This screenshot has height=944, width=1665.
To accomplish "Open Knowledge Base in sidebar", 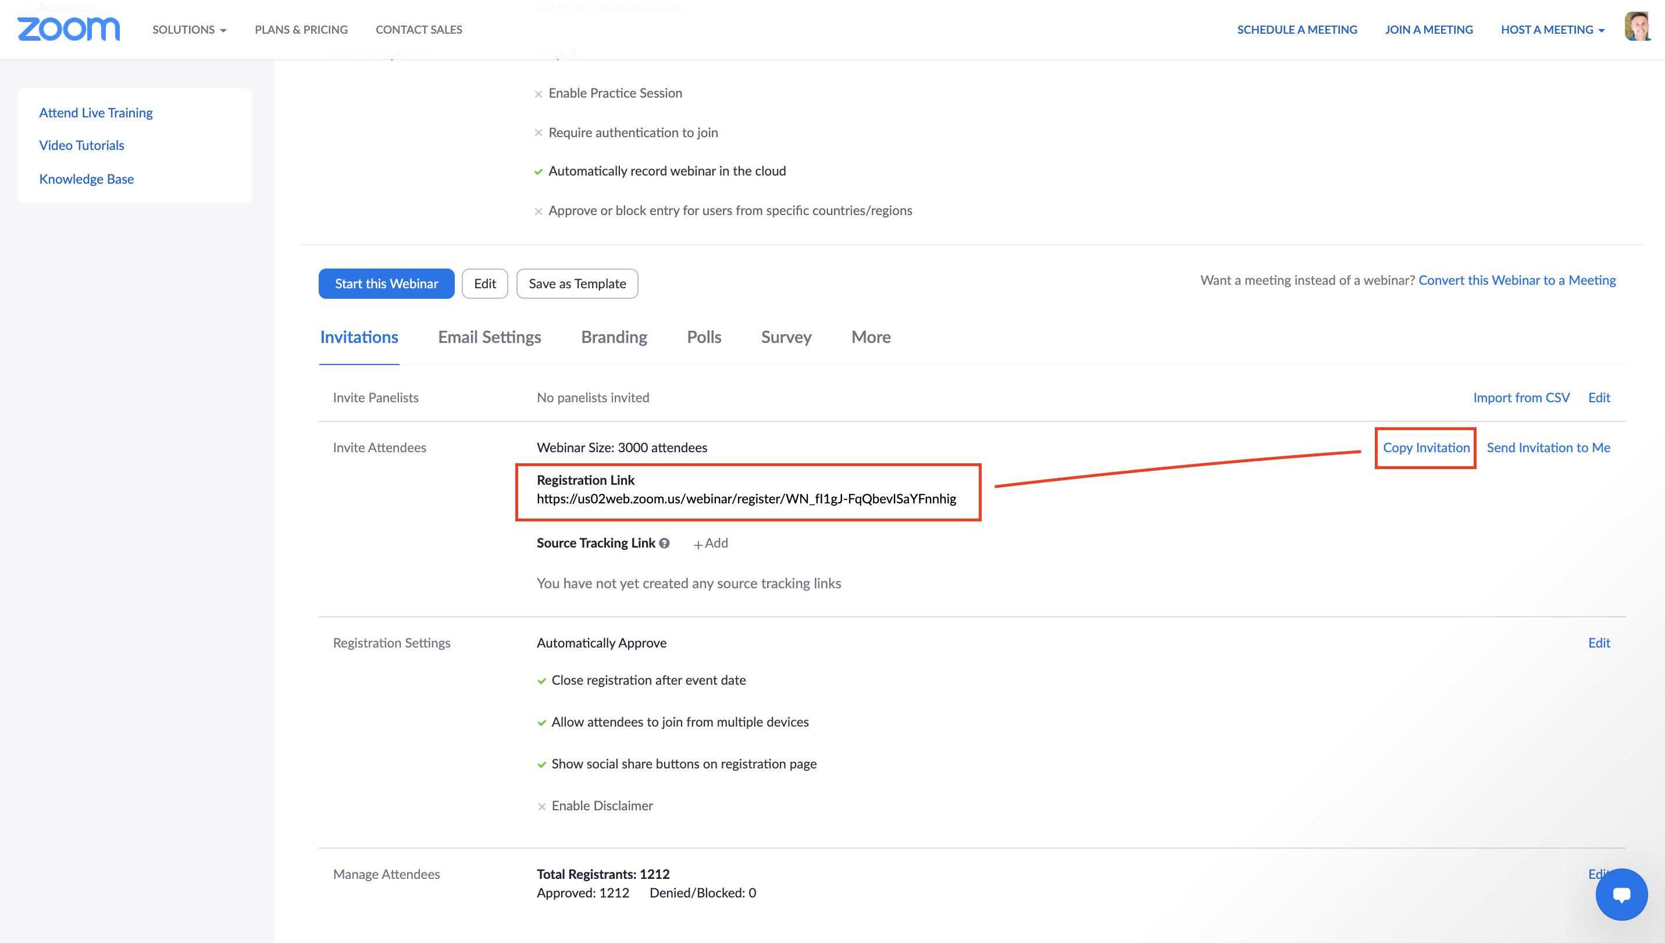I will 86,179.
